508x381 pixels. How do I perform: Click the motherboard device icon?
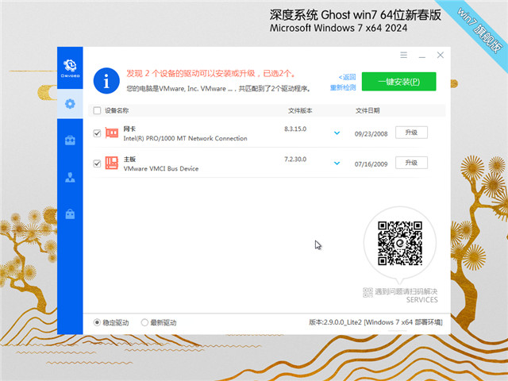pyautogui.click(x=111, y=164)
